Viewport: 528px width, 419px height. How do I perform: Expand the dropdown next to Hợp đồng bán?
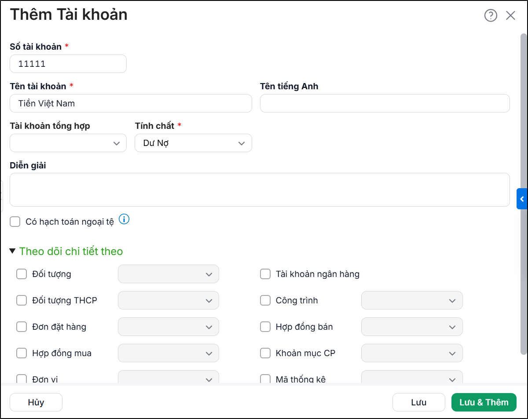click(412, 327)
